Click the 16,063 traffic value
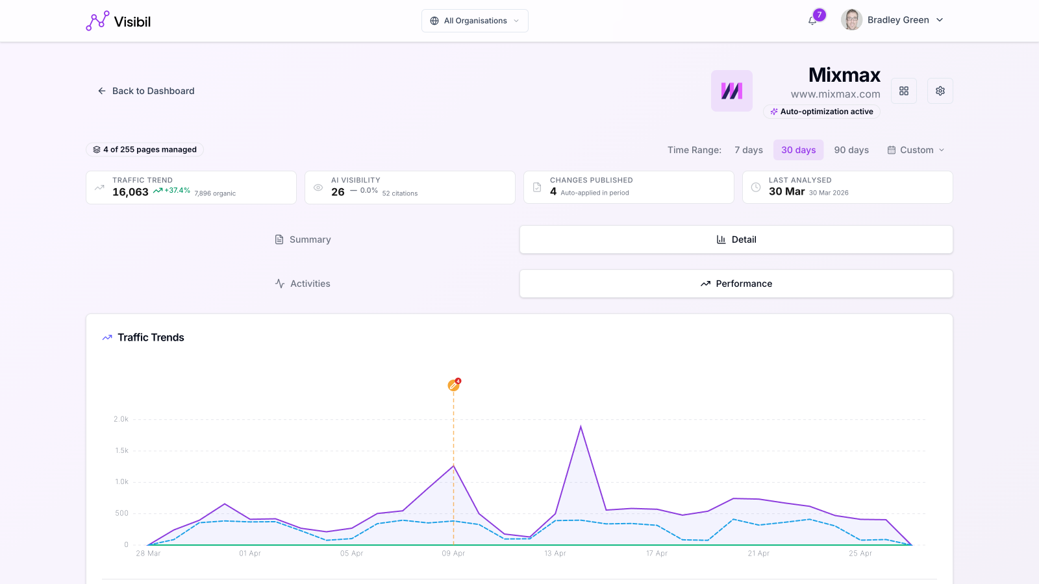 pyautogui.click(x=131, y=192)
